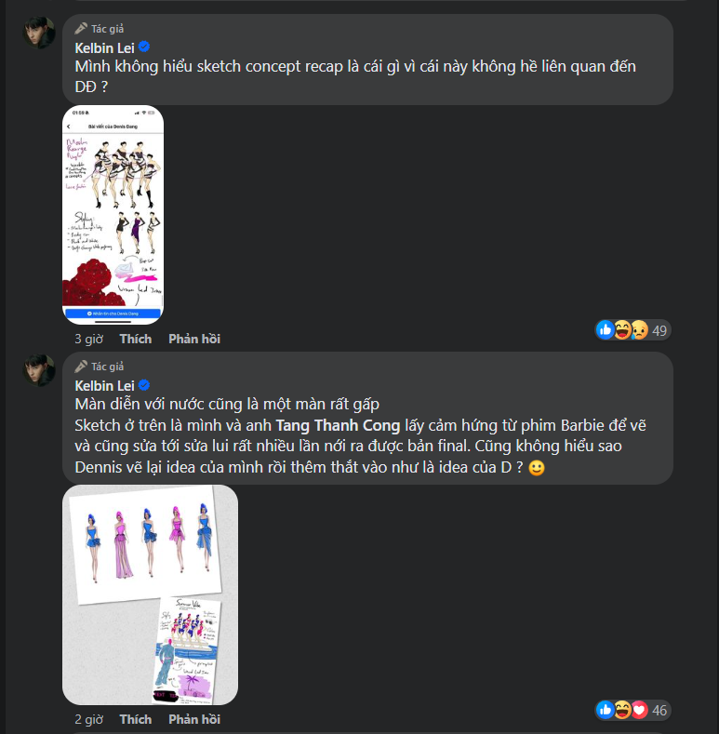Open Kelbin Lei profile from second comment name

104,386
